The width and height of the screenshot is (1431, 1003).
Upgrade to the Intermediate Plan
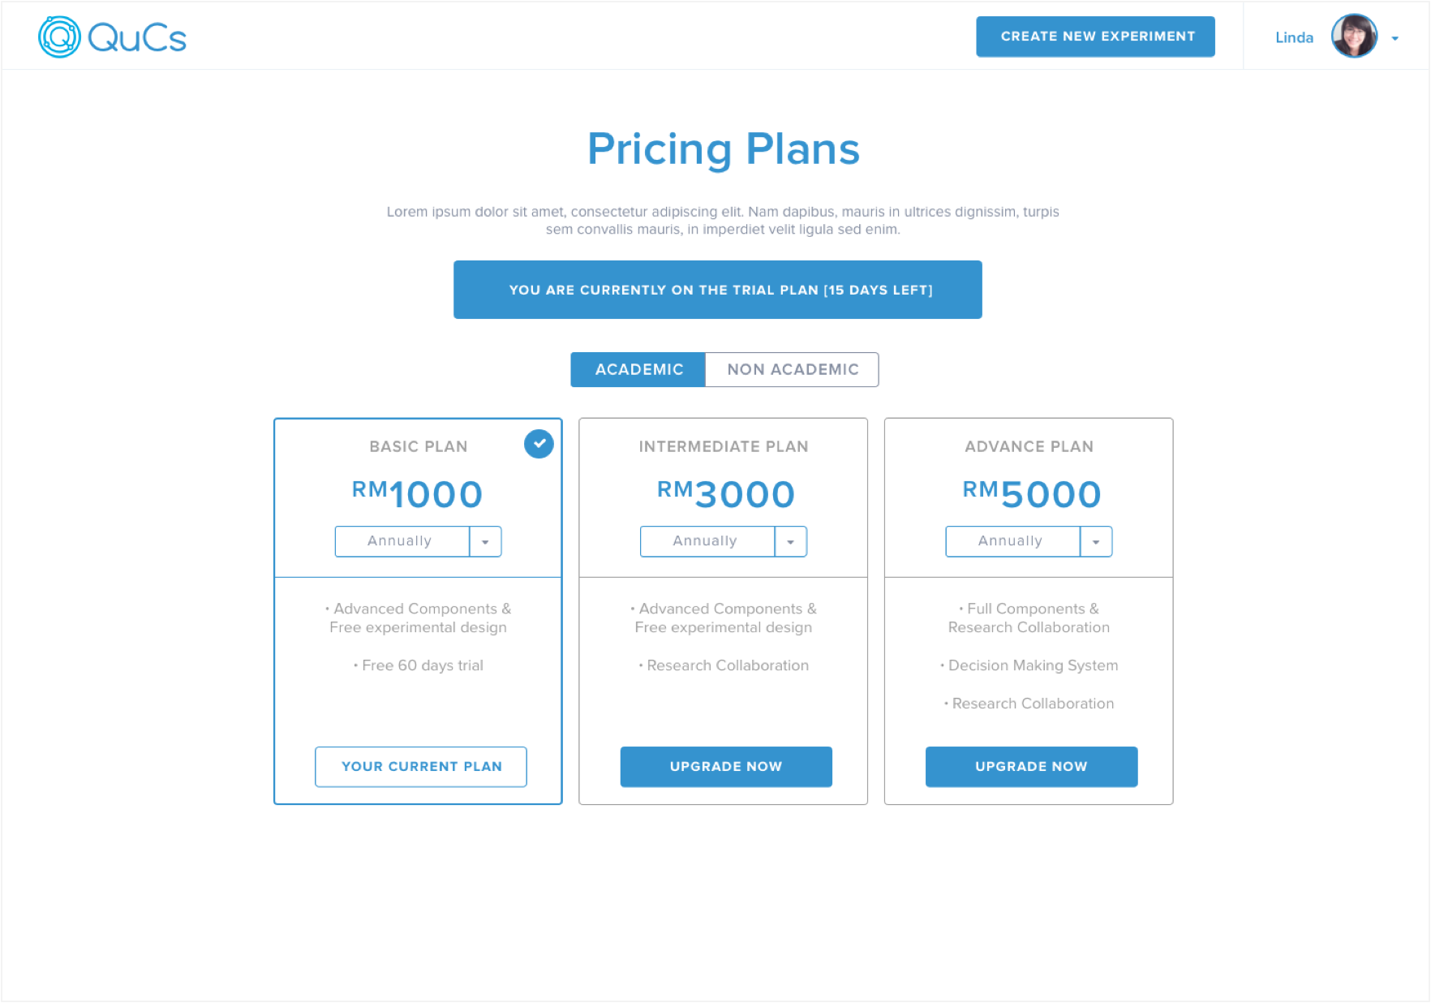pos(726,766)
